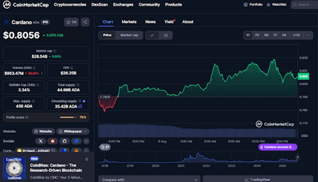This screenshot has height=182, width=318.
Task: Select the candlestick chart type icon
Action: click(166, 35)
